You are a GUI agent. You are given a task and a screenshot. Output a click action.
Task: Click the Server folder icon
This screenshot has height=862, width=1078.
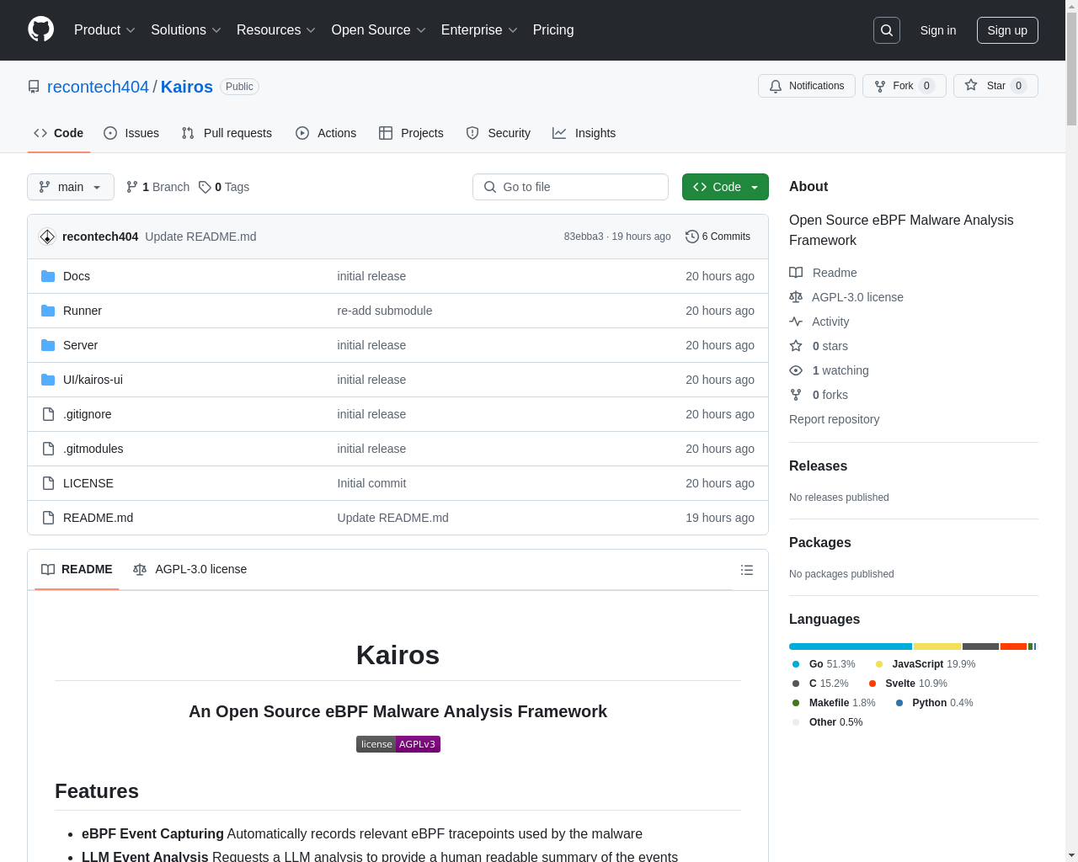tap(48, 345)
